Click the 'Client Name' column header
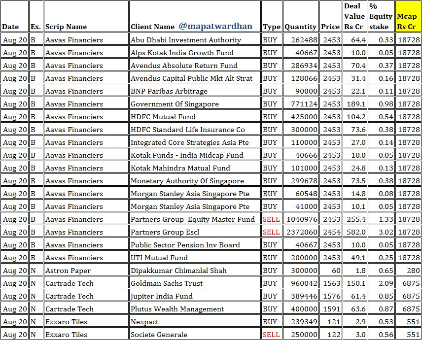Image resolution: width=422 pixels, height=340 pixels. click(x=195, y=16)
